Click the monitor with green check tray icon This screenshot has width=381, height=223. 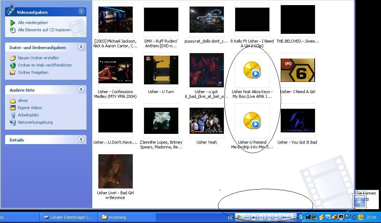click(x=341, y=218)
